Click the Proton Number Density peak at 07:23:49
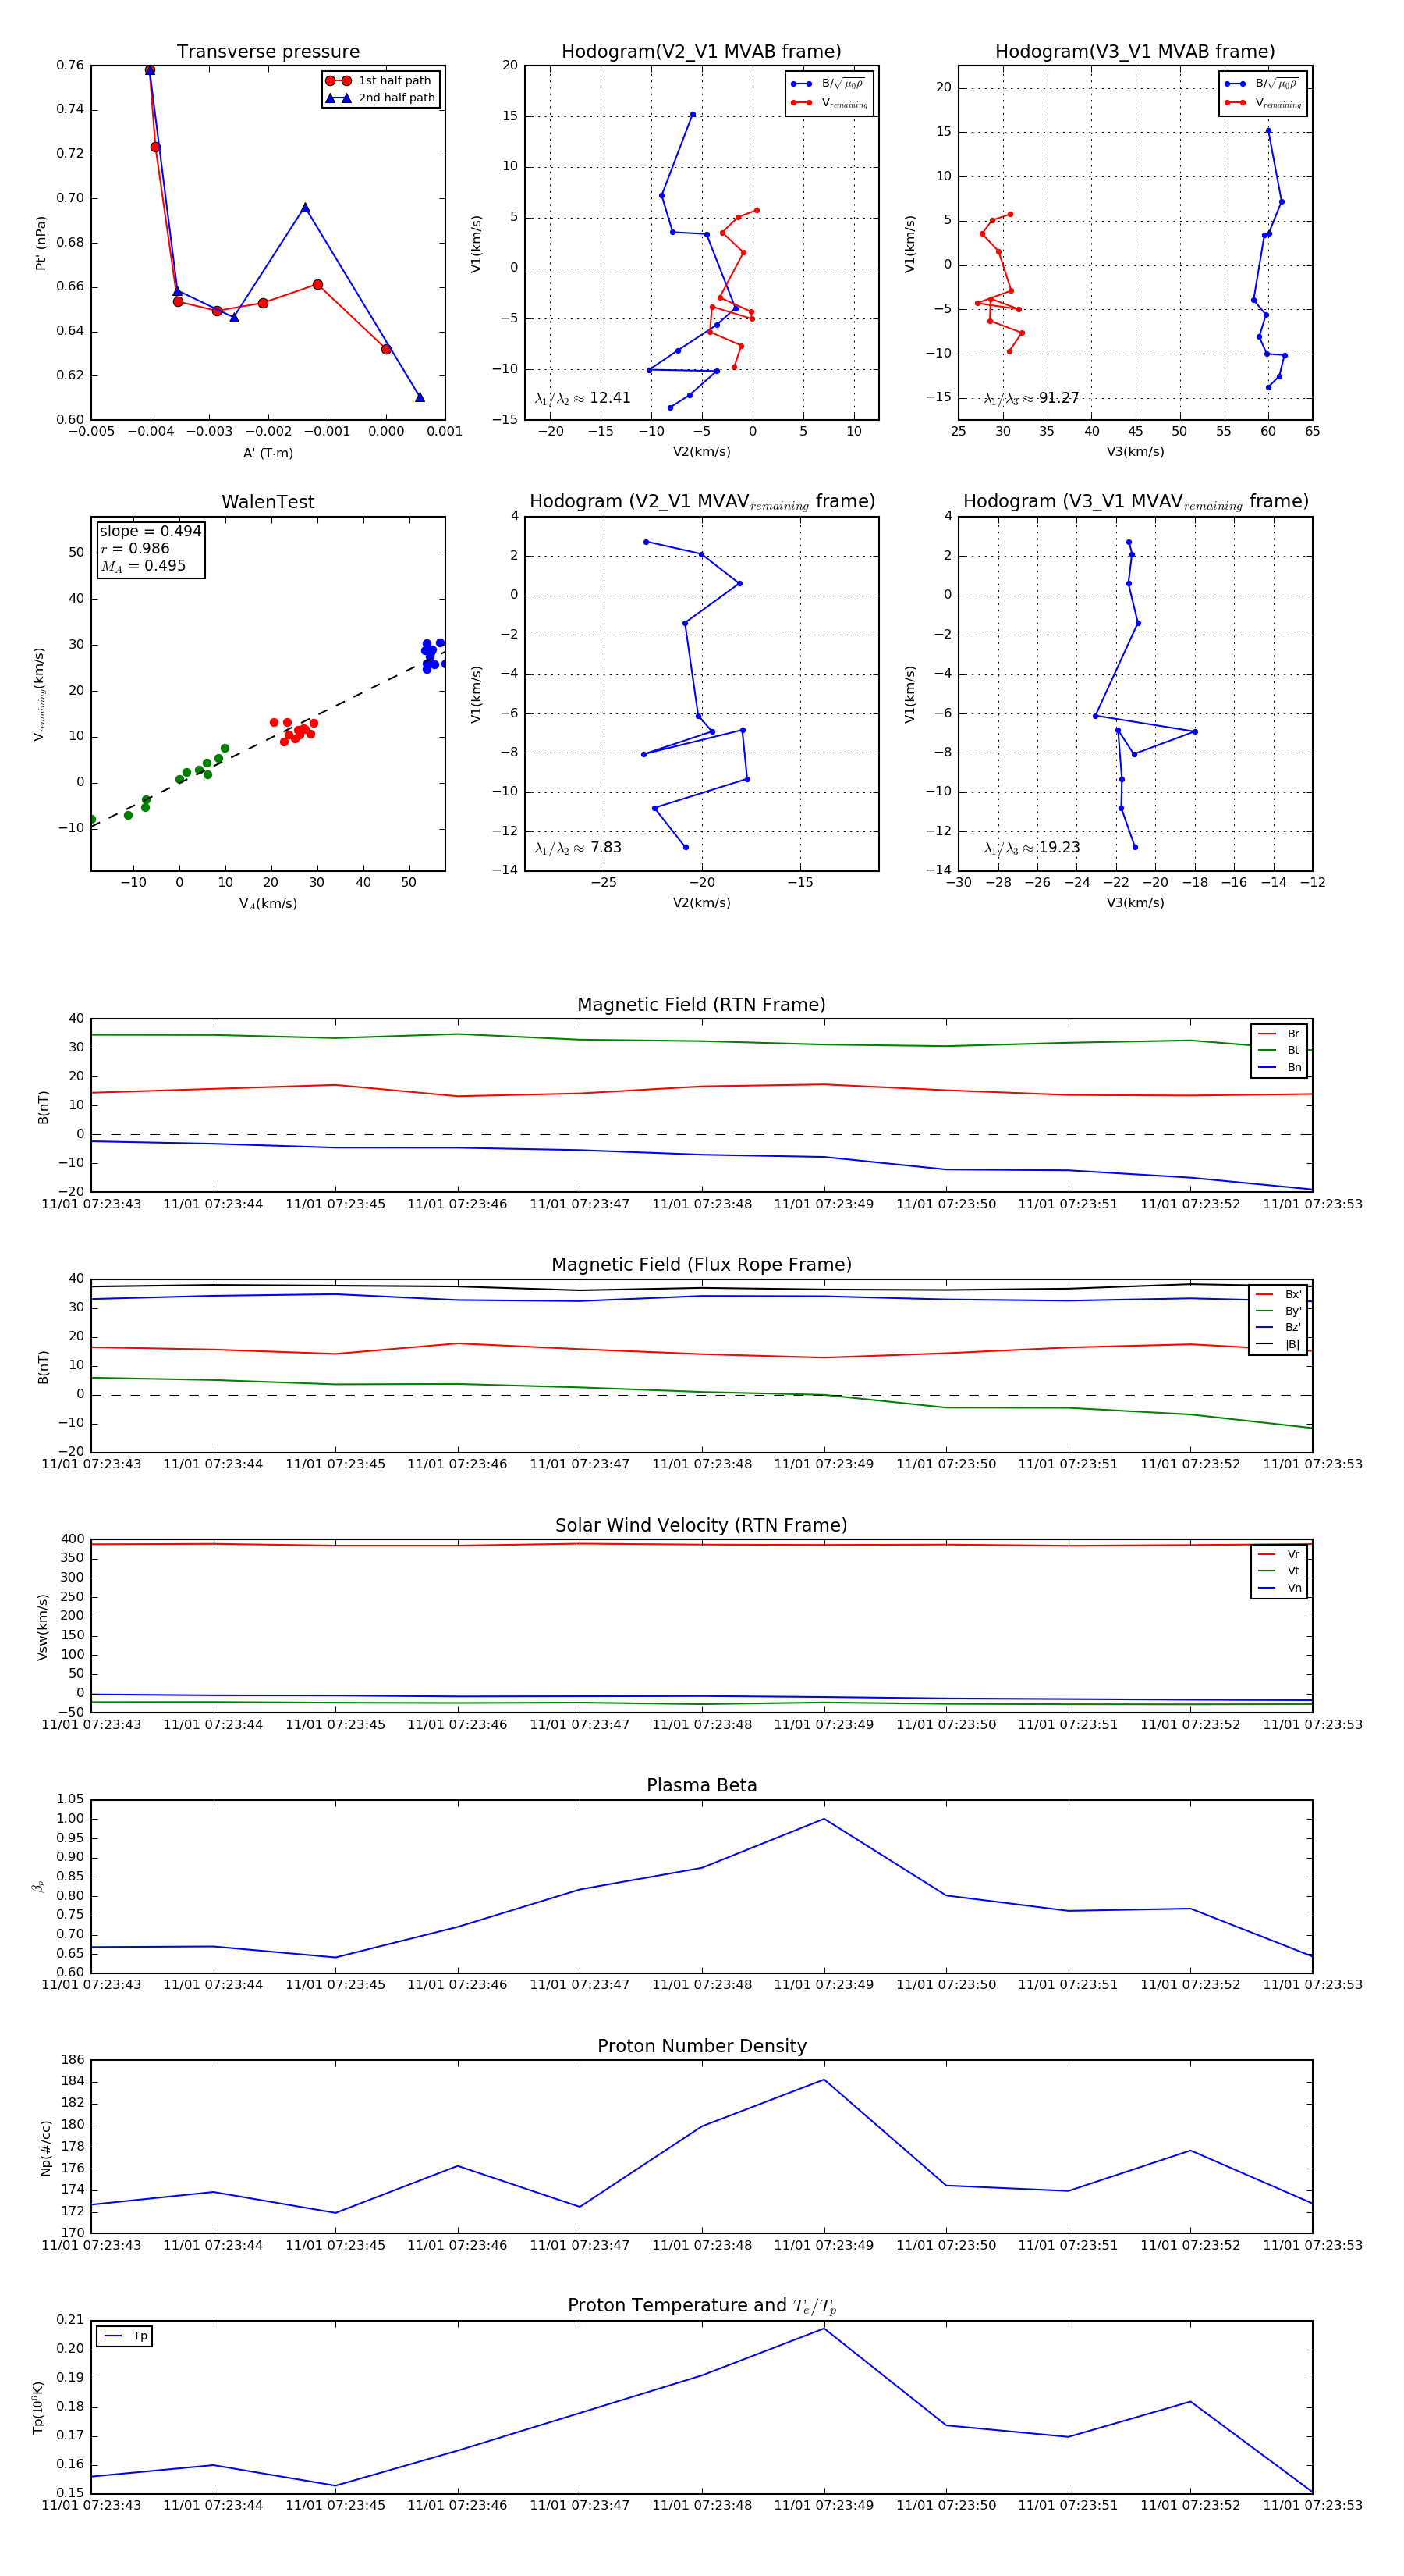 tap(824, 2080)
